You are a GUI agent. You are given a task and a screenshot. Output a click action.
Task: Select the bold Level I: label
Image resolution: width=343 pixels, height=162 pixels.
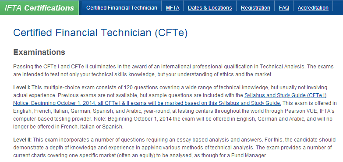(21, 88)
